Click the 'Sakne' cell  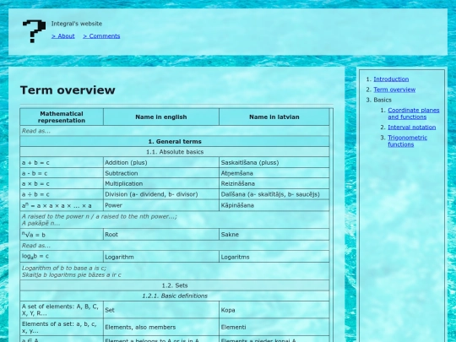[x=274, y=235]
